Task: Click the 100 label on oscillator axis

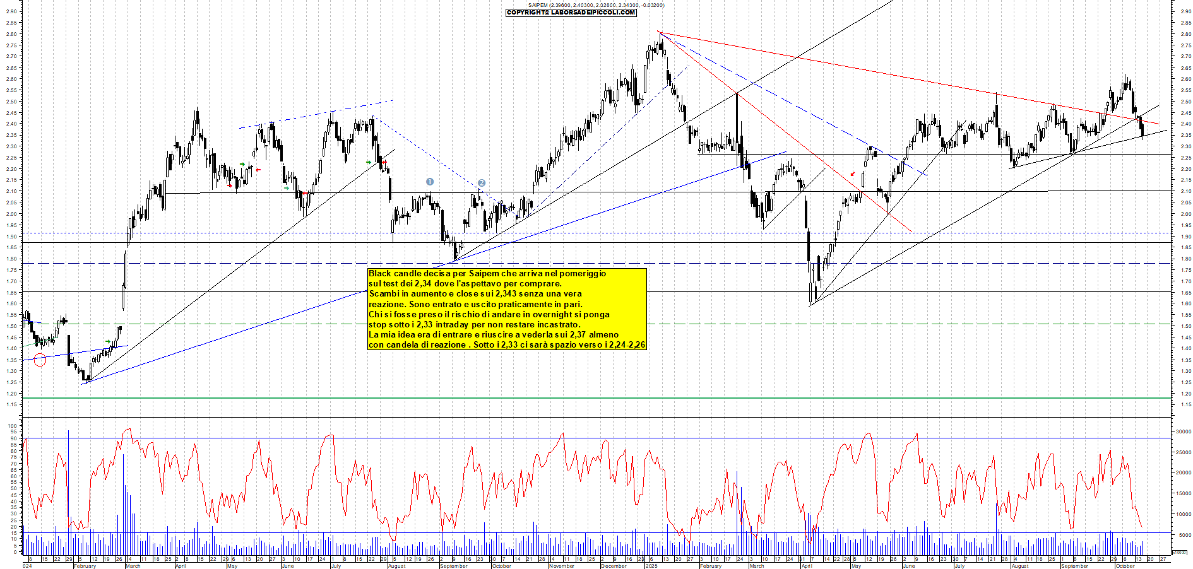Action: click(x=12, y=426)
